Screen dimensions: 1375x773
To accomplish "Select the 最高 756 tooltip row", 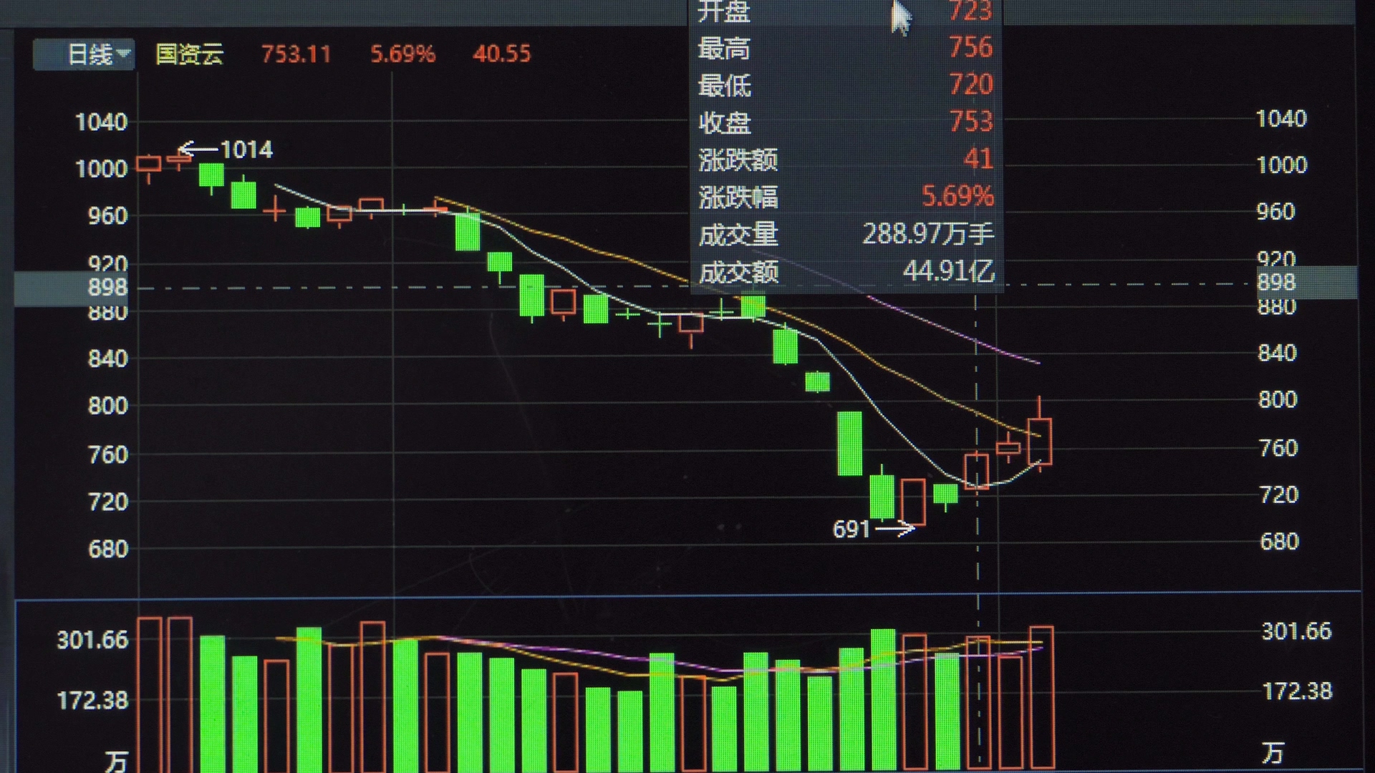I will point(845,48).
